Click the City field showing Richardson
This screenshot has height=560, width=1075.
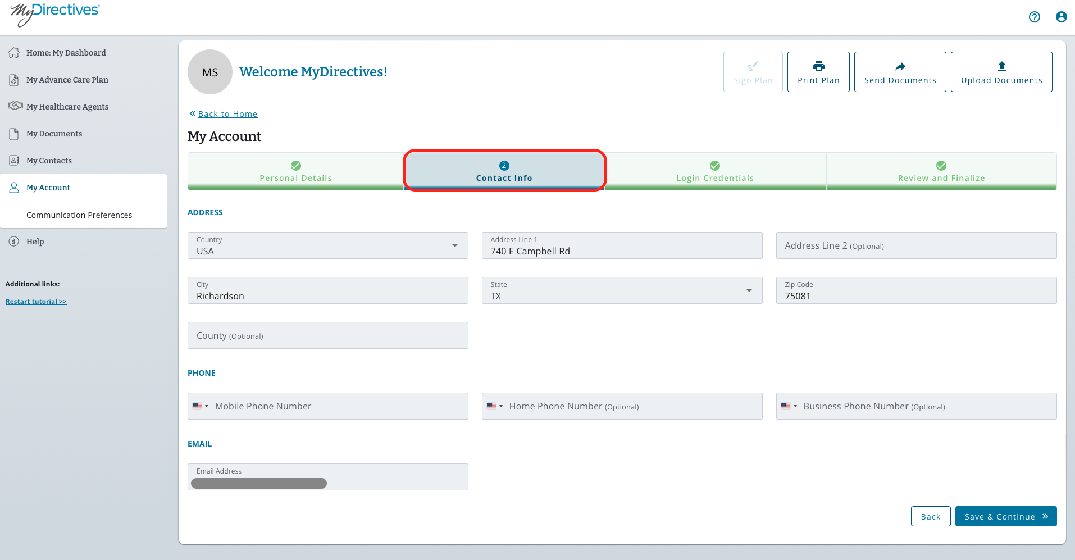point(328,290)
